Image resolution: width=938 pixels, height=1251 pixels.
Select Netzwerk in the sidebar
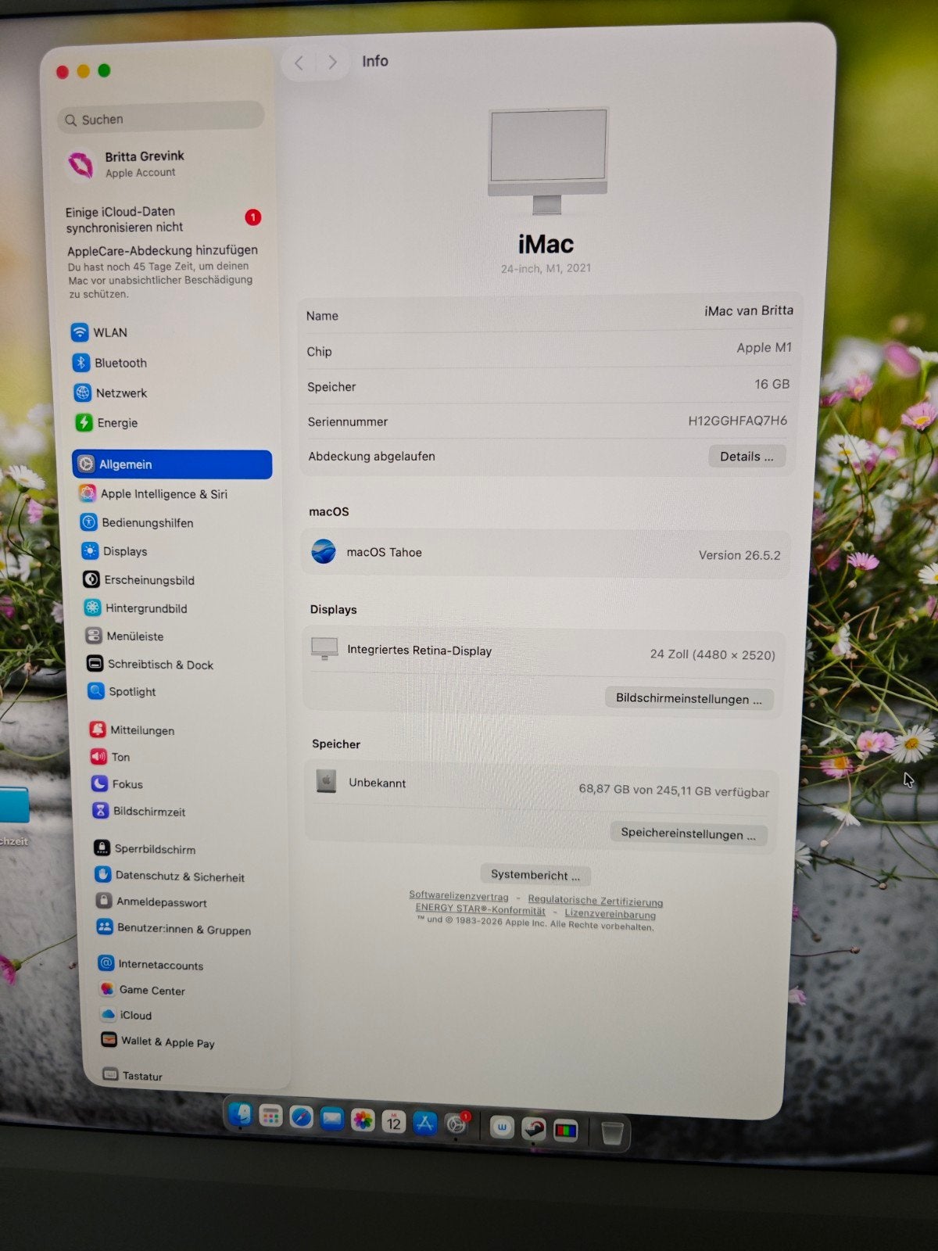(111, 393)
